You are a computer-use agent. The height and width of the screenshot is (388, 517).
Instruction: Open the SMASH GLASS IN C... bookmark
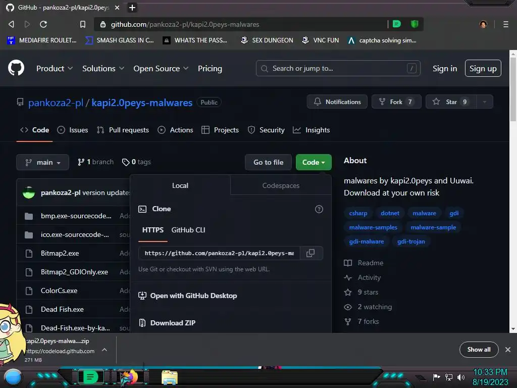119,40
